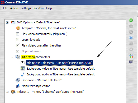Image resolution: width=138 pixels, height=103 pixels.
Task: Click the background video film strip icon
Action: (x=23, y=69)
